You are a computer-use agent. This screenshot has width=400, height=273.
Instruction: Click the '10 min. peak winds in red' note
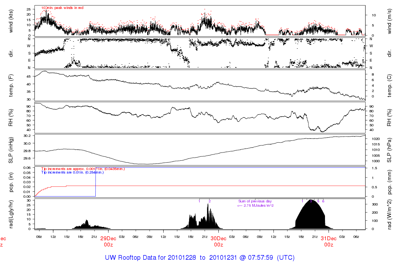pos(62,8)
